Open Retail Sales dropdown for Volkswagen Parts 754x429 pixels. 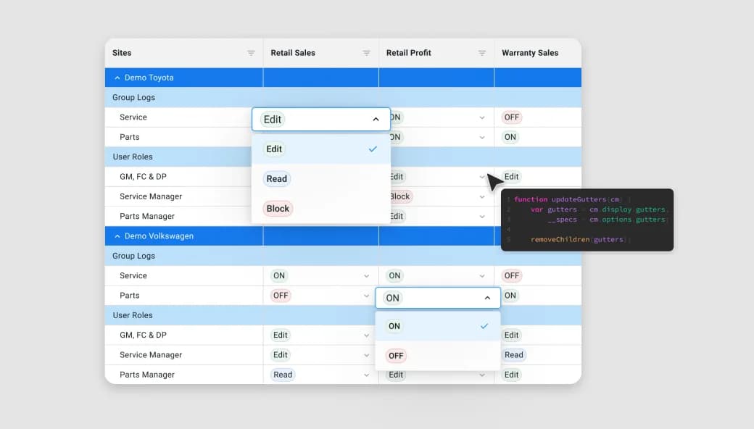click(x=365, y=296)
